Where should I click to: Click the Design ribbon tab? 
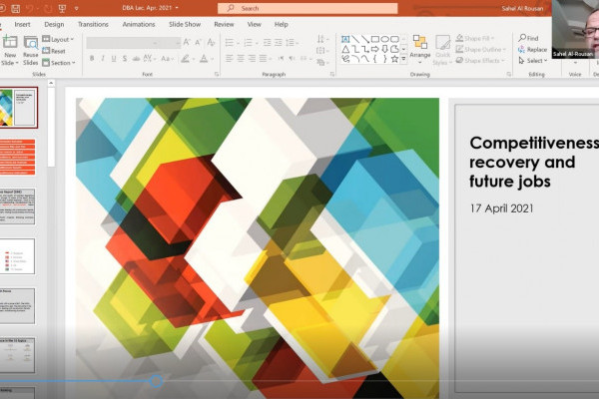click(x=54, y=24)
